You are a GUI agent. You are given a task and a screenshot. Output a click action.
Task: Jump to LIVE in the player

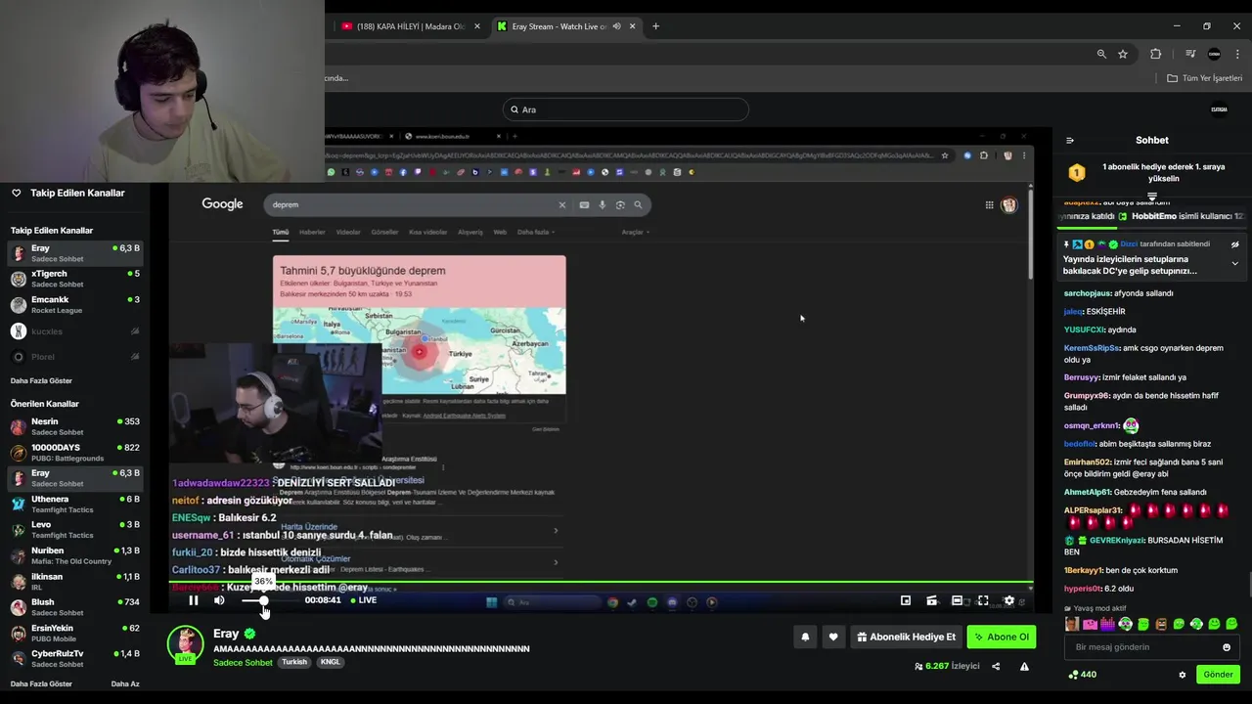click(x=364, y=600)
